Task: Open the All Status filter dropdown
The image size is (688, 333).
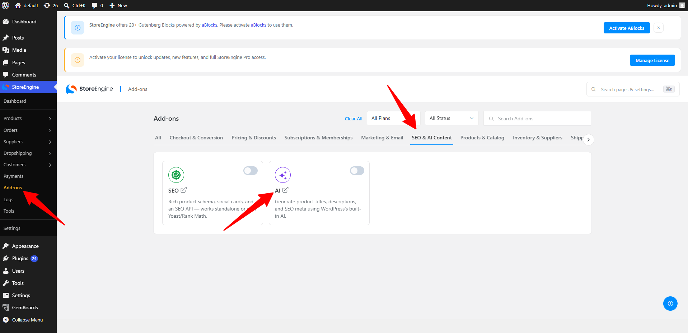Action: (451, 118)
